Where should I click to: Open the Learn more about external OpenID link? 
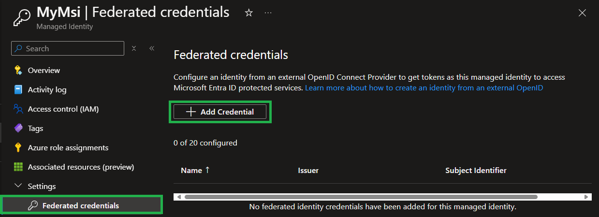[x=424, y=87]
